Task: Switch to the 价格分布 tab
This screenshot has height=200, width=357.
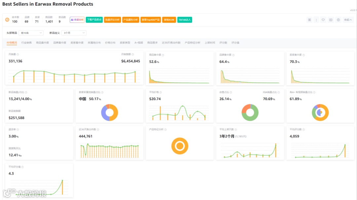Action: 110,43
